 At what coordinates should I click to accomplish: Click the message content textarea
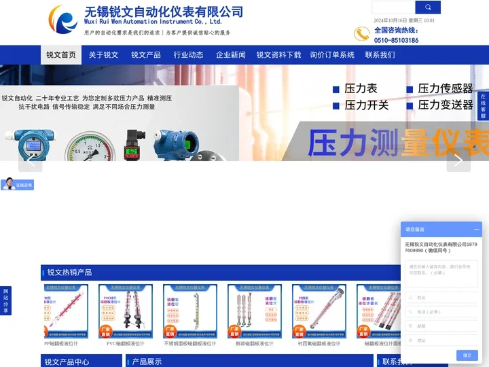(441, 274)
